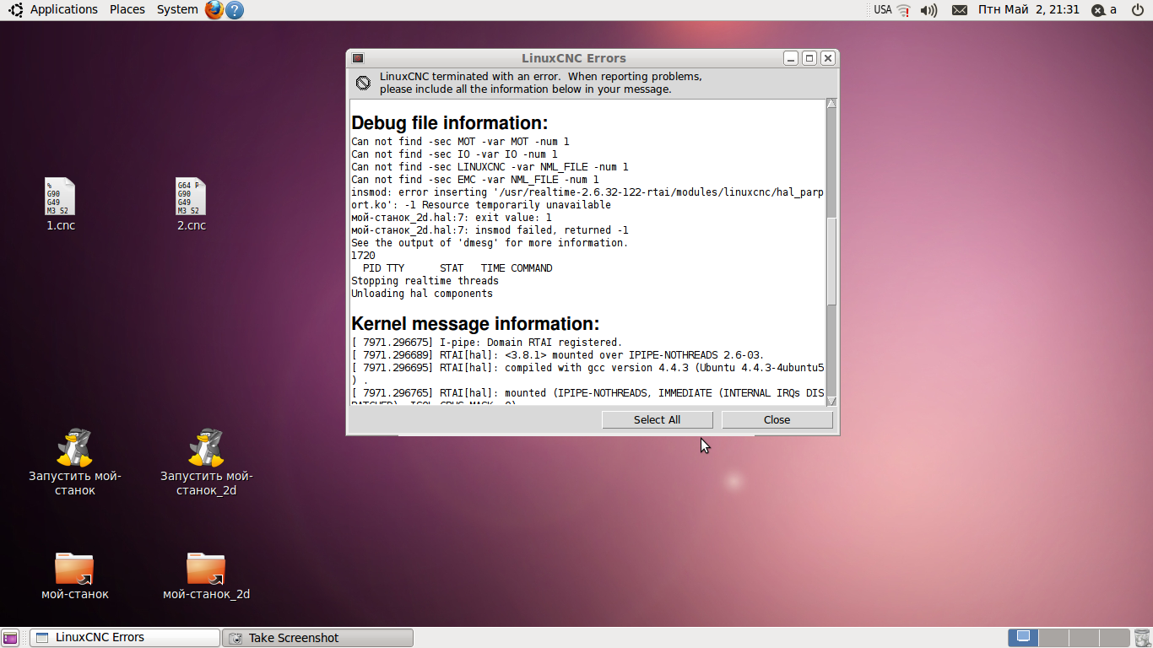Select the Запустить мой-станок launcher icon
1153x648 pixels.
pos(74,462)
